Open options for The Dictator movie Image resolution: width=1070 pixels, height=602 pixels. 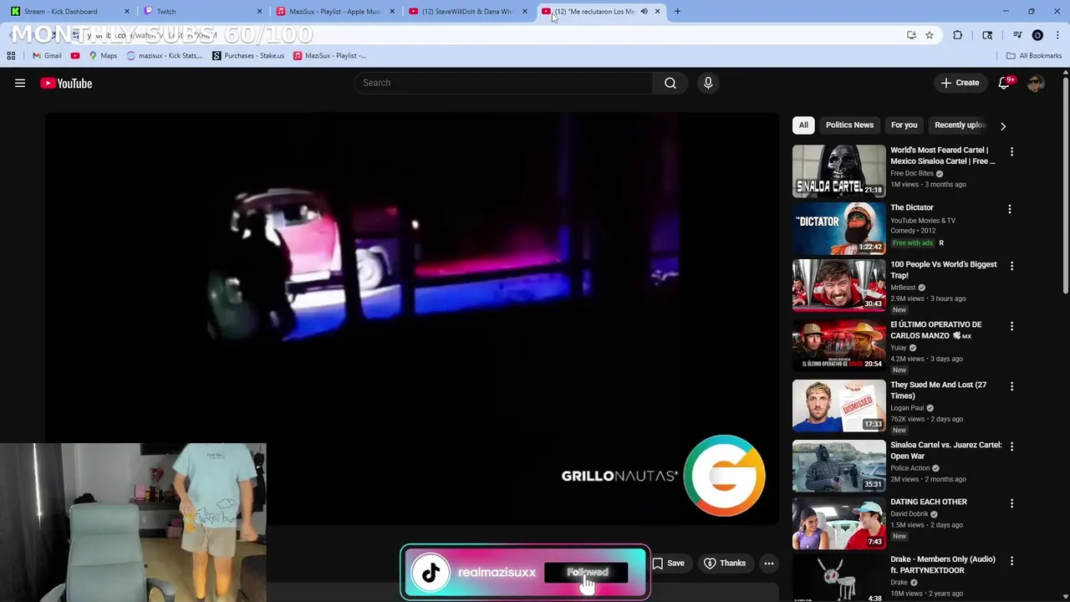[x=1009, y=209]
